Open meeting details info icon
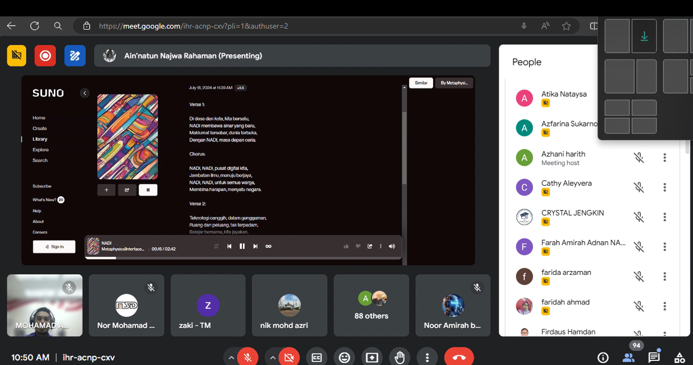Image resolution: width=693 pixels, height=365 pixels. [603, 357]
